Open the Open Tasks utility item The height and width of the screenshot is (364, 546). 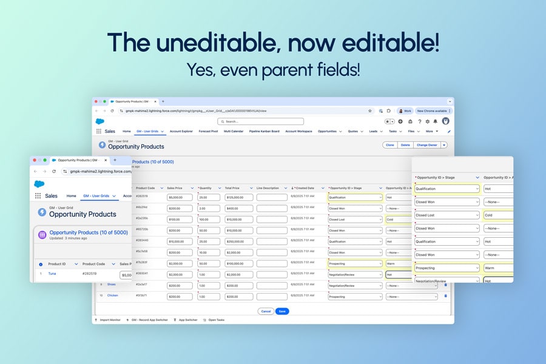(x=217, y=319)
